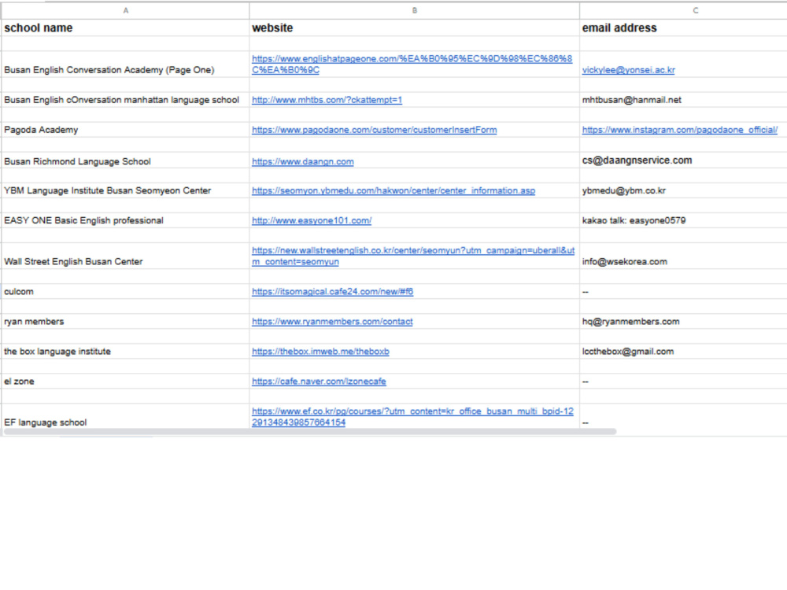Screen dimensions: 787x590
Task: Select the 'Pagoda Academy' cell
Action: [125, 130]
